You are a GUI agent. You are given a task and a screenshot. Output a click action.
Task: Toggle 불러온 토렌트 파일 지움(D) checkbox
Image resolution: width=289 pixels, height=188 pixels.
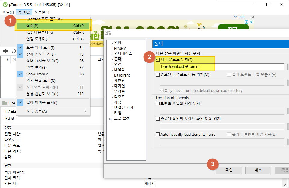(229, 134)
